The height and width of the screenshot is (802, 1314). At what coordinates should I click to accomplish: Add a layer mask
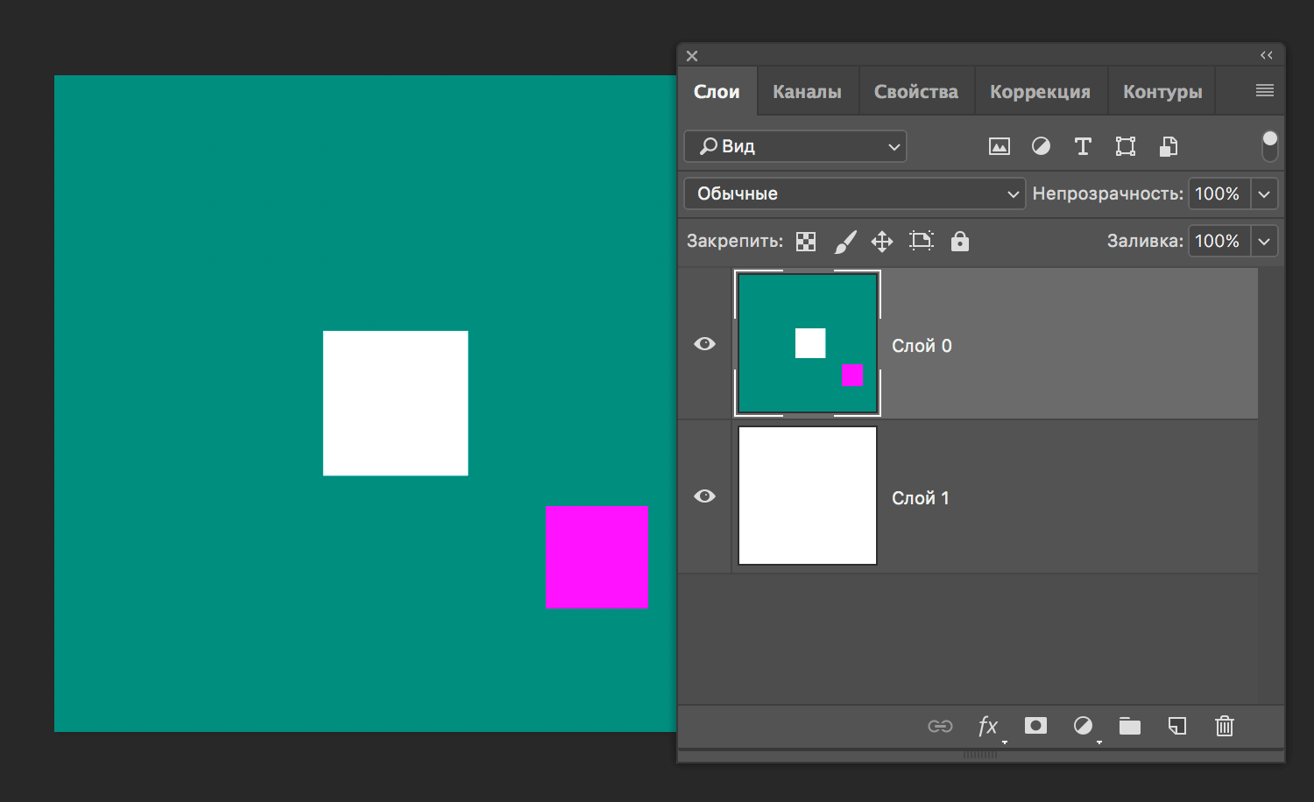tap(1035, 726)
